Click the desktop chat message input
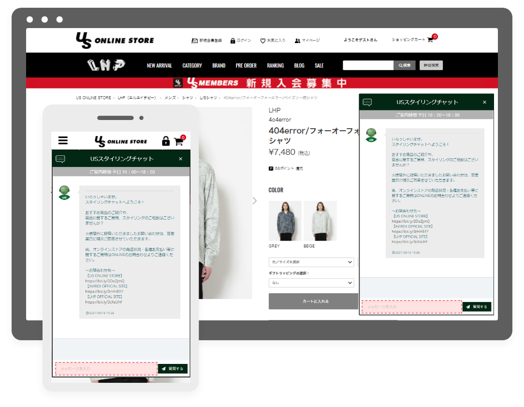This screenshot has width=524, height=407. click(x=412, y=307)
